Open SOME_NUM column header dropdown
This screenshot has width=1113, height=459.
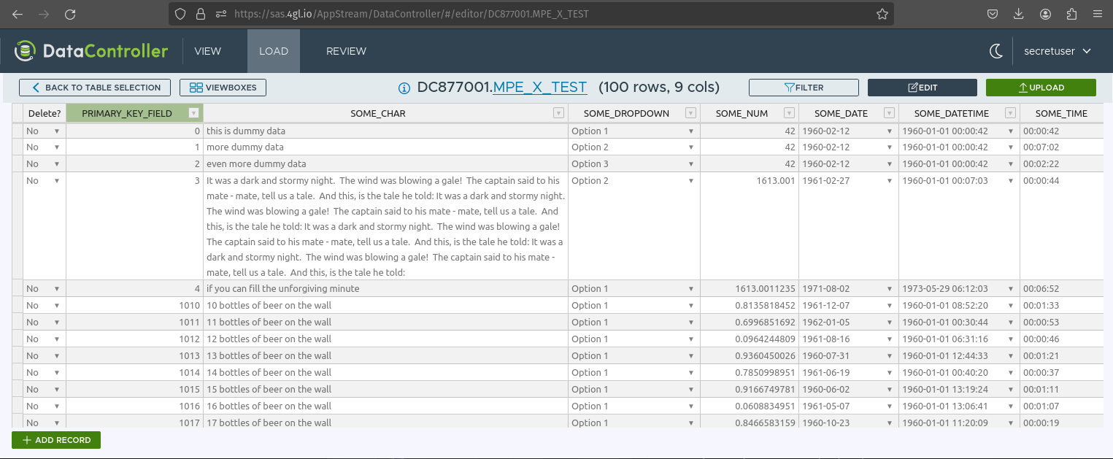tap(789, 113)
